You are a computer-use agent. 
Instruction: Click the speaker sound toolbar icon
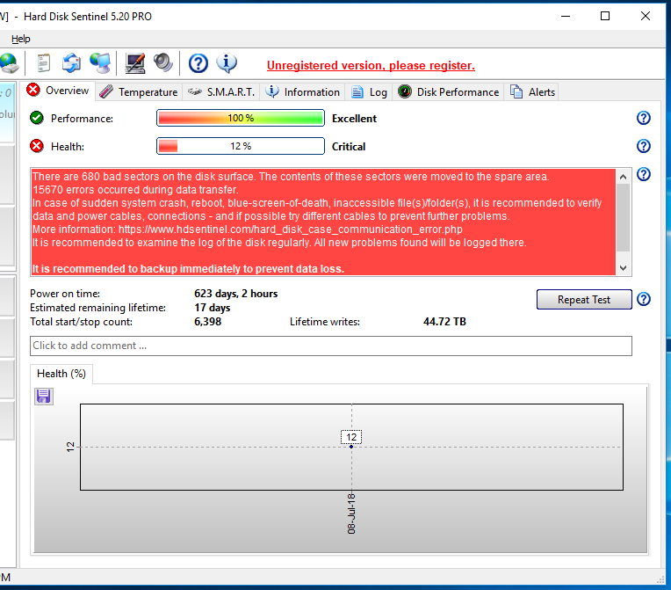coord(163,63)
